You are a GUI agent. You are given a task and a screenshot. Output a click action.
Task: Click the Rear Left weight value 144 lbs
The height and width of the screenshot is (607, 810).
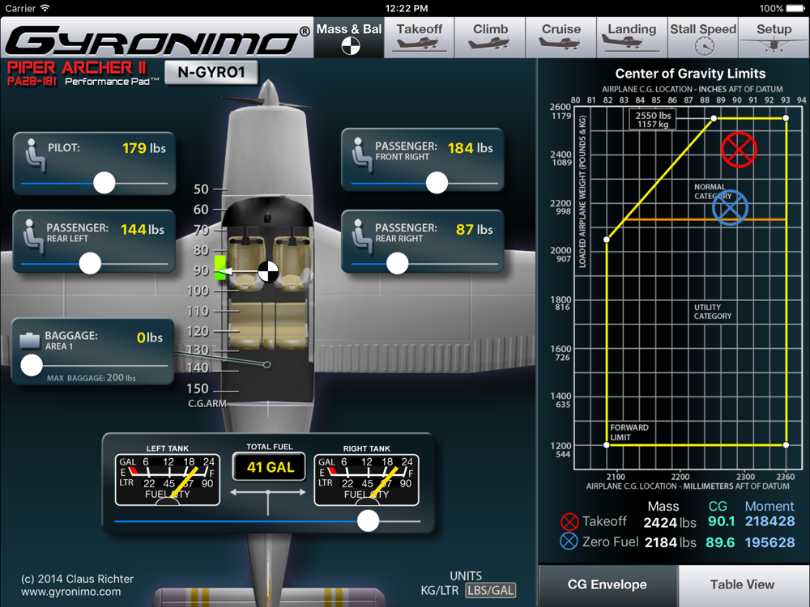[143, 230]
